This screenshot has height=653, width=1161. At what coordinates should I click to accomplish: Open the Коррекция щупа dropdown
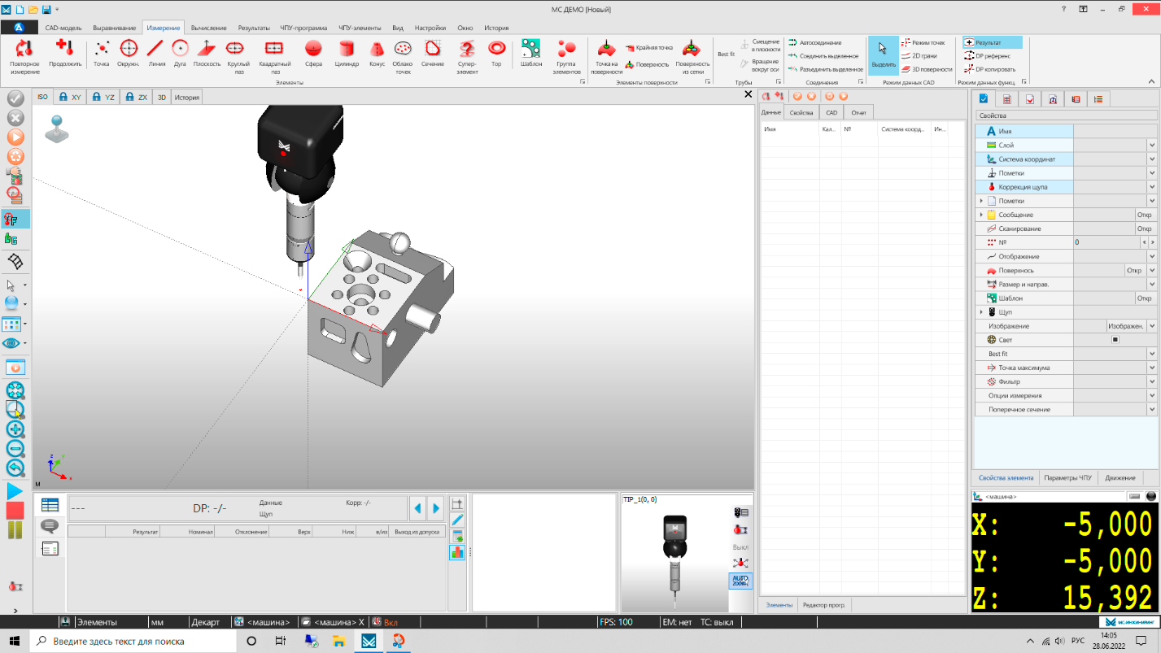1151,187
